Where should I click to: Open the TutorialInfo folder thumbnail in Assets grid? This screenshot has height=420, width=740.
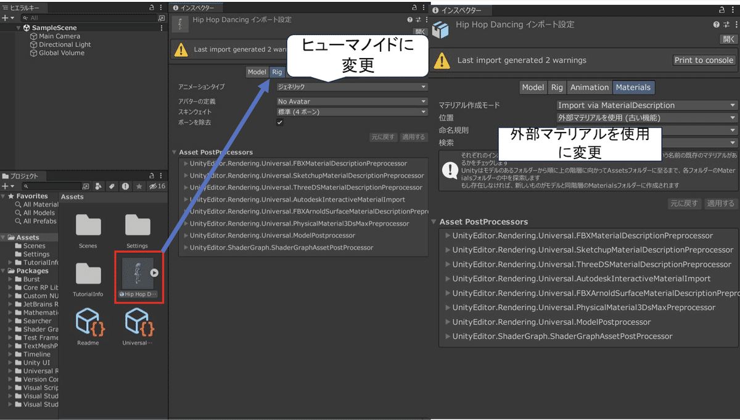click(88, 274)
